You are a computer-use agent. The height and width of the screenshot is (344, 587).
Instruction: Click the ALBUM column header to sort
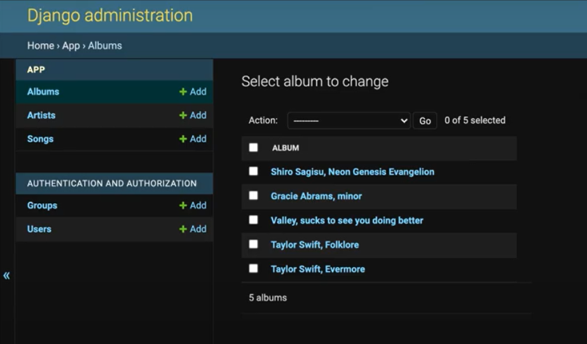(x=286, y=148)
